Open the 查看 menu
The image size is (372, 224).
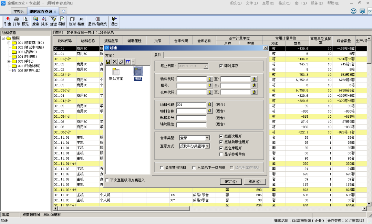268,3
